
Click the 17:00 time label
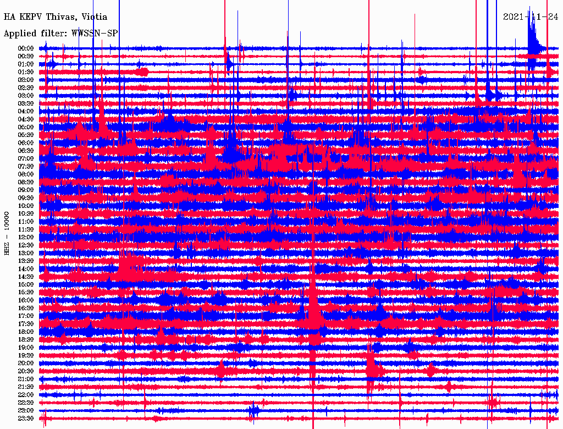tap(26, 316)
